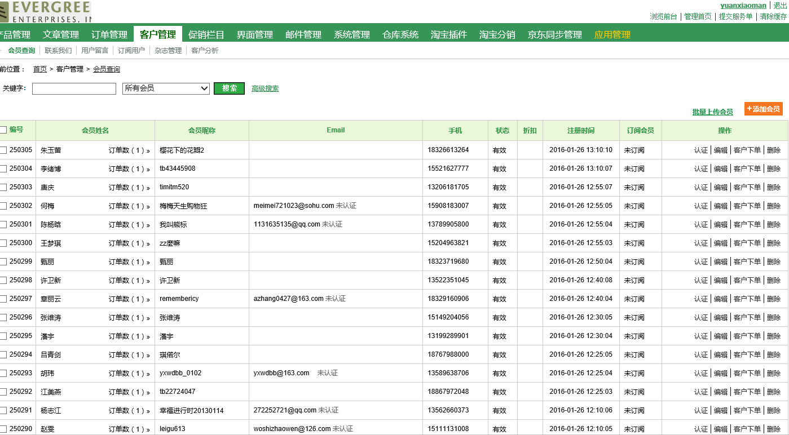Switch to 杂志管理 submenu
This screenshot has height=435, width=789.
coord(168,51)
